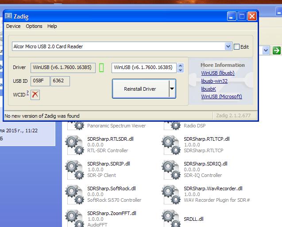
Task: Click the SDRSharp.RTLSDR.dll file name
Action: tap(110, 139)
